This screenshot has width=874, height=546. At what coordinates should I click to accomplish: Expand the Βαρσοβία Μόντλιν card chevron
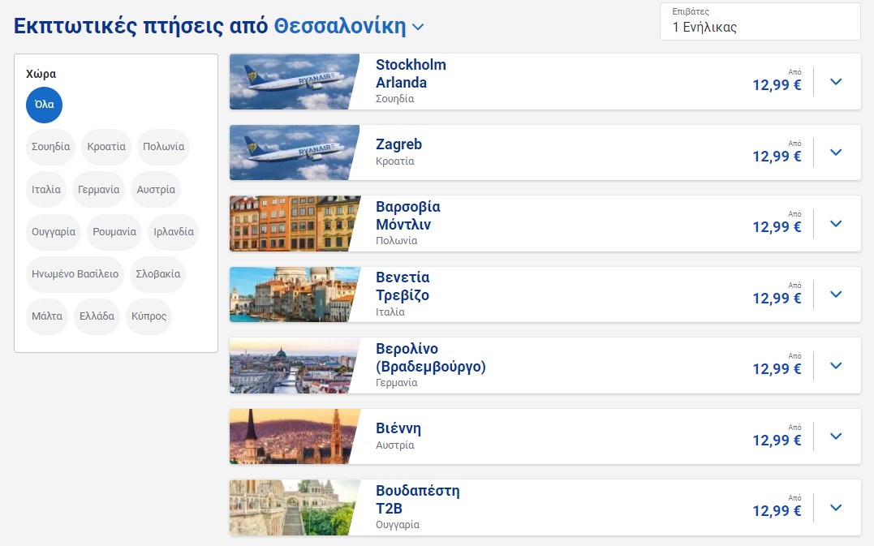click(836, 224)
